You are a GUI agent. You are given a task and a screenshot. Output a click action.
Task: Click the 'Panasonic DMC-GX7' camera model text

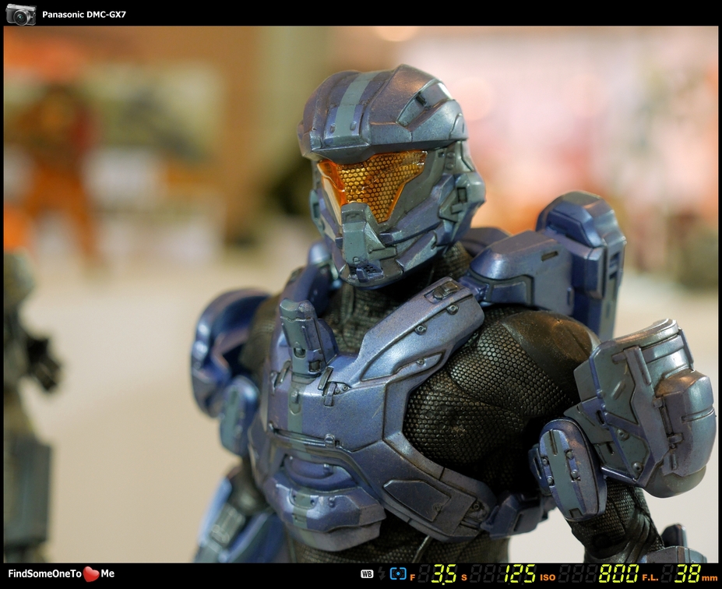coord(84,14)
